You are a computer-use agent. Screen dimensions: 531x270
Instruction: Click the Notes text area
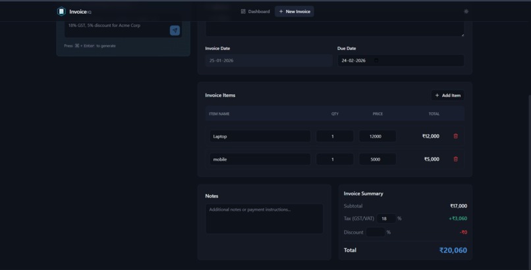click(264, 219)
